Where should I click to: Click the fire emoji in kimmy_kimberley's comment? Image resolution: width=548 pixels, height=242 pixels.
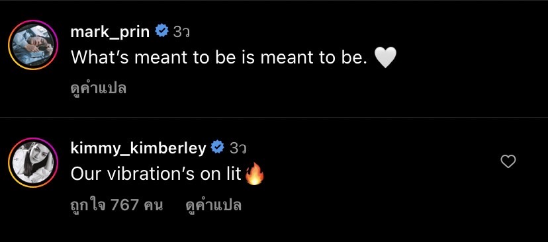point(254,175)
